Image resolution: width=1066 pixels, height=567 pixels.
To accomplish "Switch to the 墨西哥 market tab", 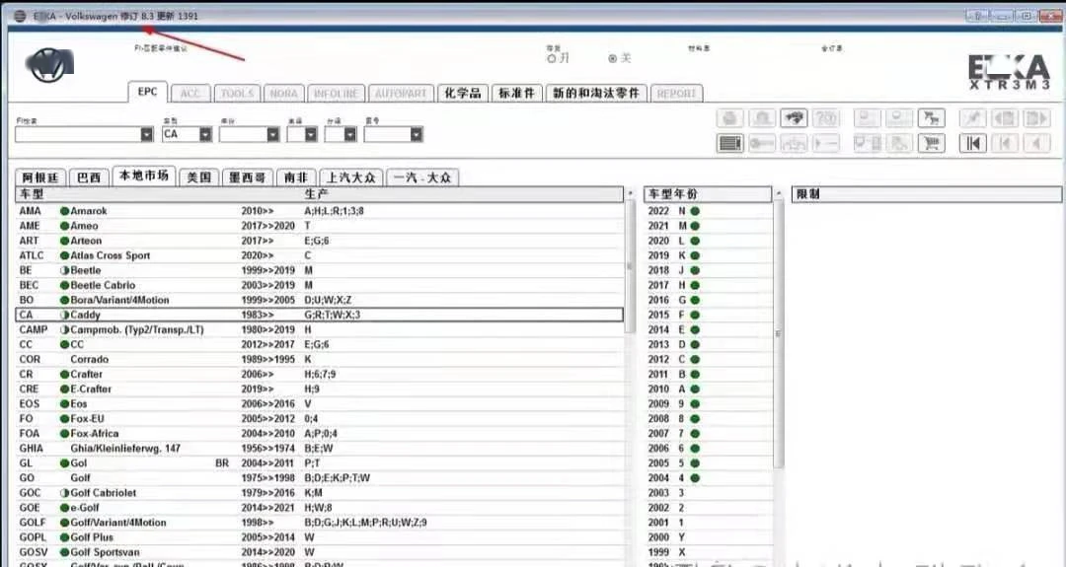I will 247,177.
